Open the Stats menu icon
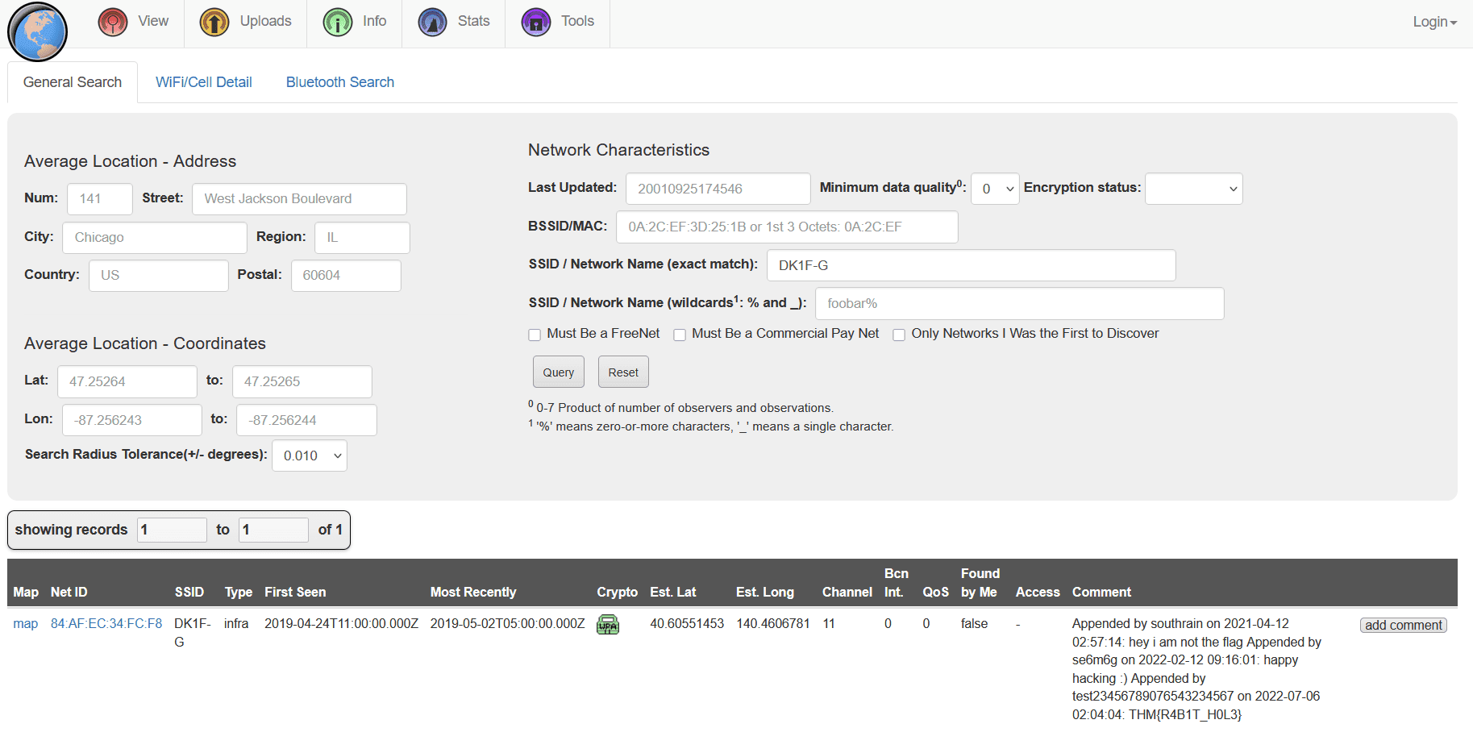 coord(433,22)
